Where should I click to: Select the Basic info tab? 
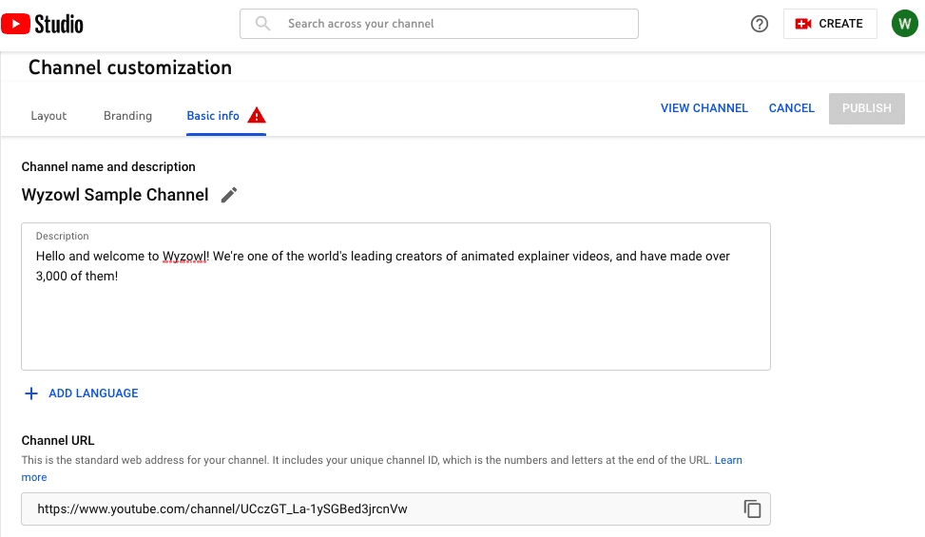coord(213,116)
